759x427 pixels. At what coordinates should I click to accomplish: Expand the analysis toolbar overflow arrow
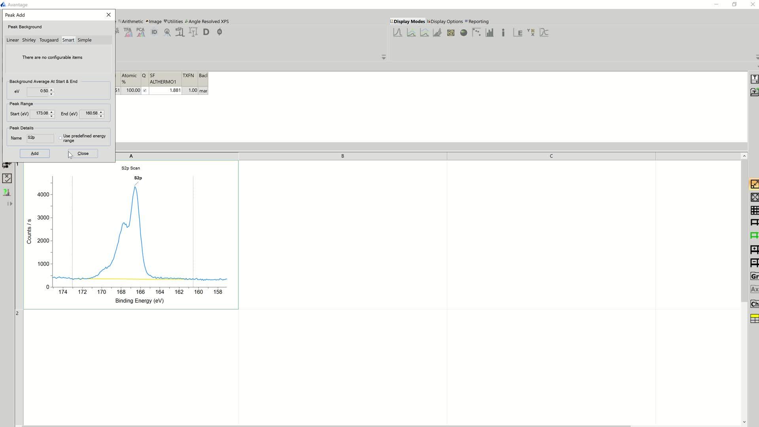point(383,57)
